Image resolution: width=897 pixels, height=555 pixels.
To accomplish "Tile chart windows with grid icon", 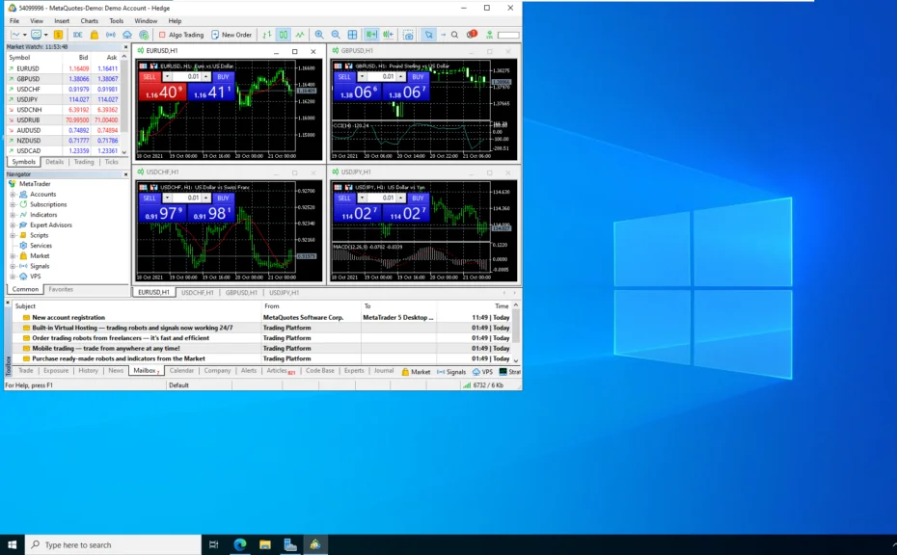I will point(352,35).
